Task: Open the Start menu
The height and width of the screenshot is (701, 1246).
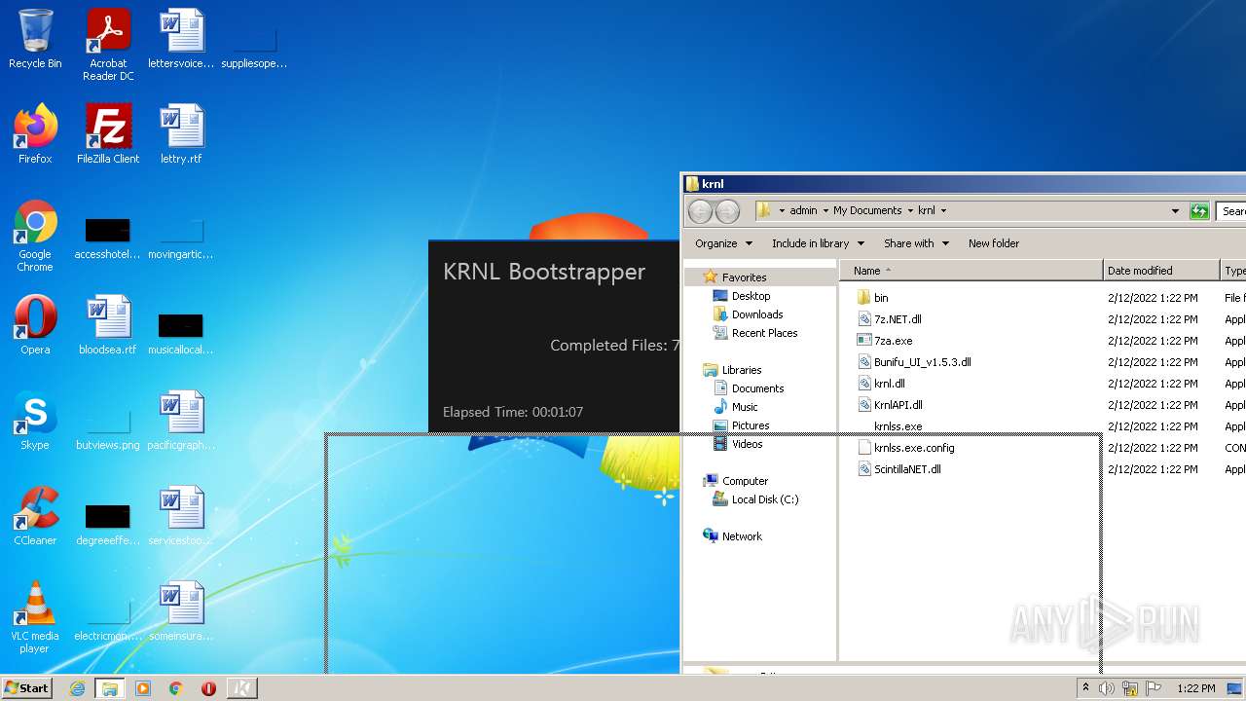Action: tap(26, 688)
